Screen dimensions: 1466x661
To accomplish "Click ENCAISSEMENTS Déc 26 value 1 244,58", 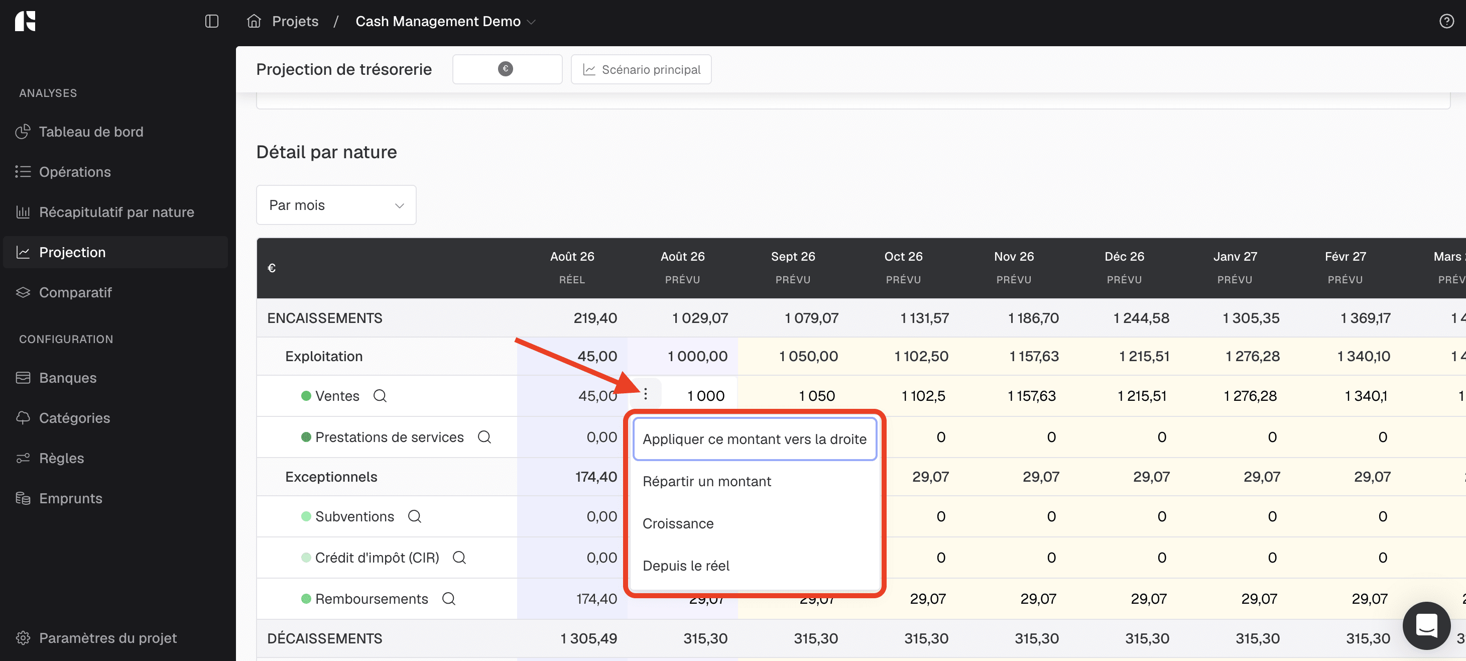I will [x=1141, y=317].
